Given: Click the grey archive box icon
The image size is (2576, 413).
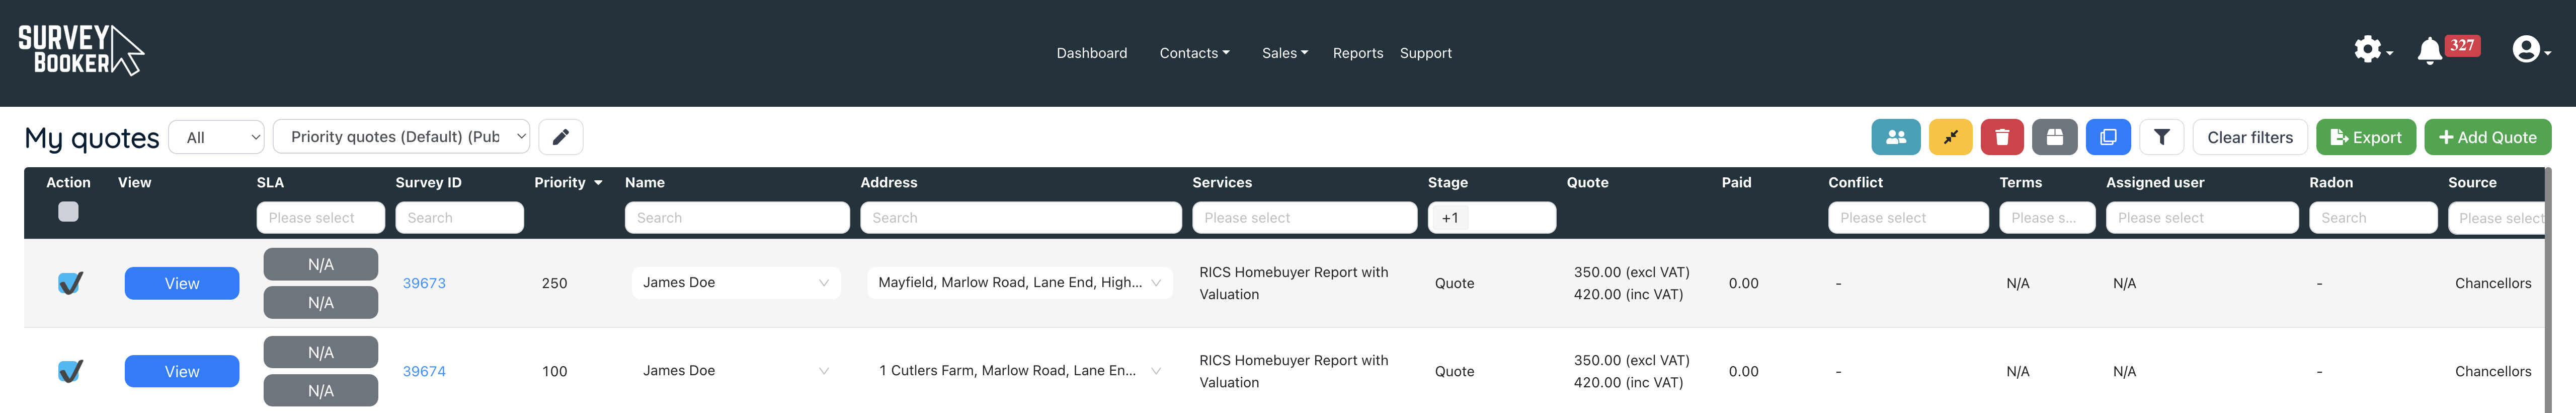Looking at the screenshot, I should [2054, 137].
